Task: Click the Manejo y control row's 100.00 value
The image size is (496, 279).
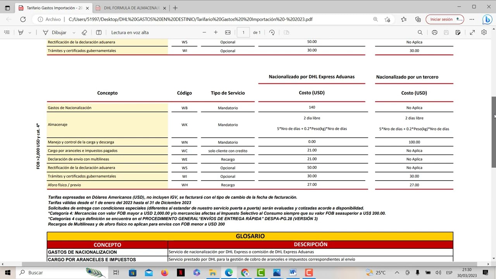Action: [x=414, y=142]
